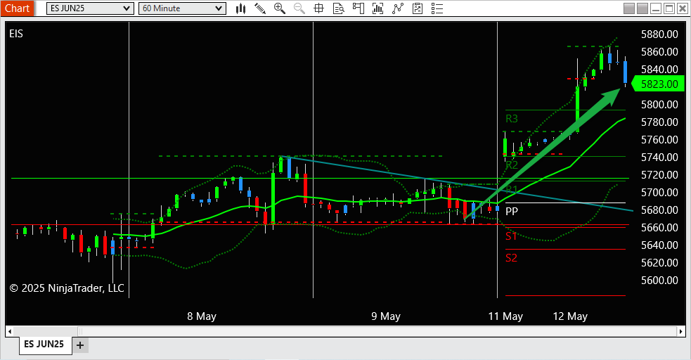This screenshot has height=360, width=691.
Task: Open the orange Chart menu button
Action: (17, 8)
